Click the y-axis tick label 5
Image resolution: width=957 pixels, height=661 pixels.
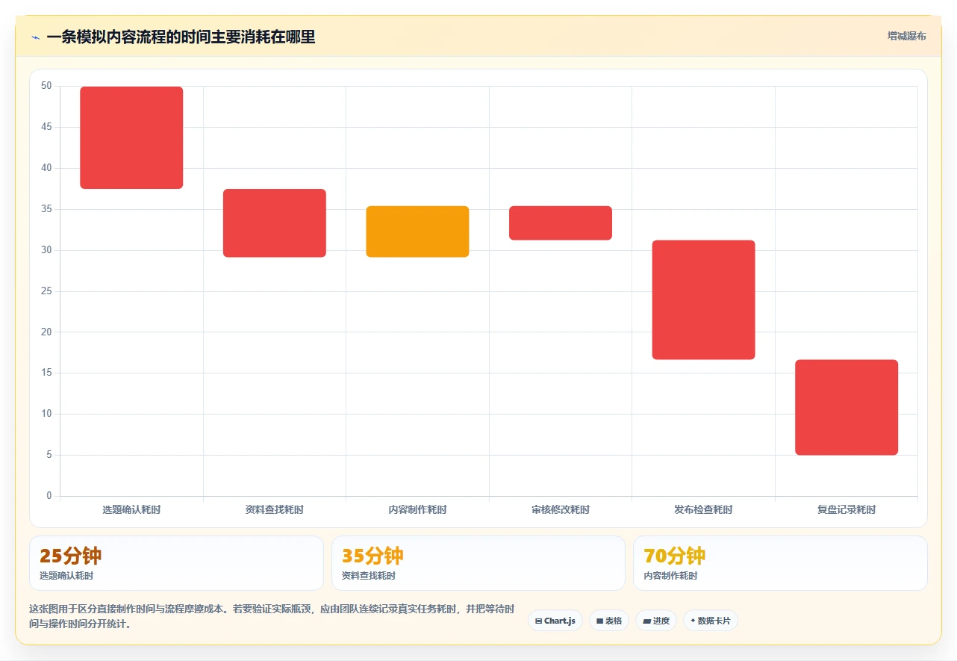coord(49,455)
